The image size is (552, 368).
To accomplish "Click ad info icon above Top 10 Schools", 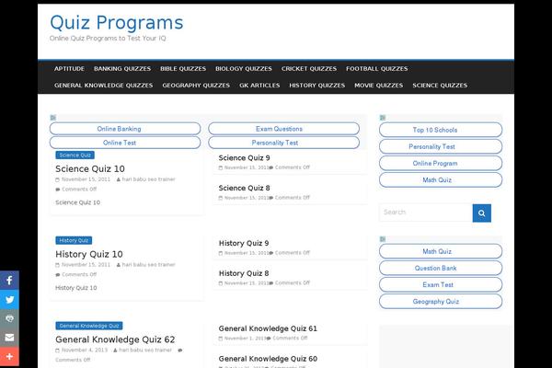I will [383, 118].
